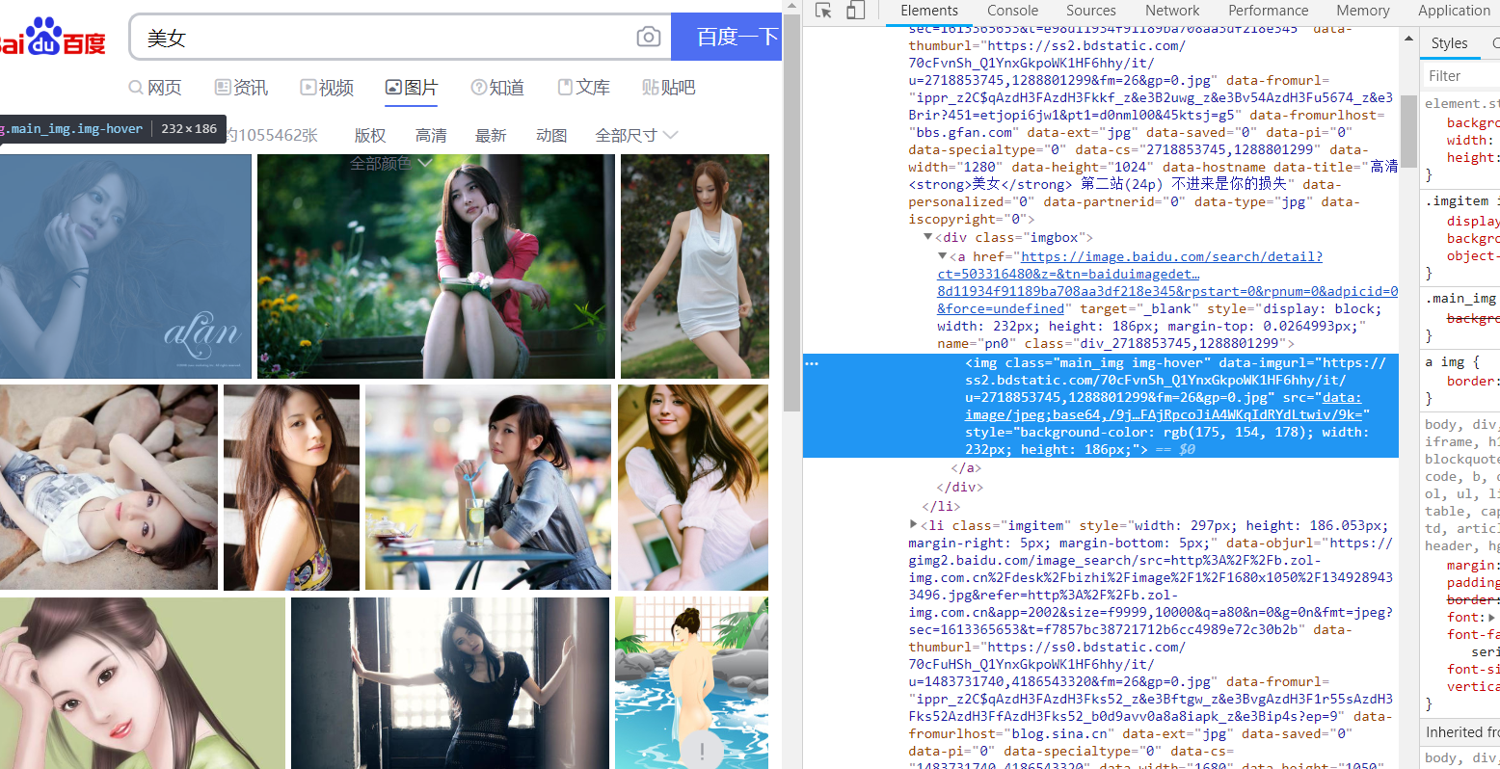The height and width of the screenshot is (769, 1500).
Task: Click the Styles Filter input field
Action: 1461,76
